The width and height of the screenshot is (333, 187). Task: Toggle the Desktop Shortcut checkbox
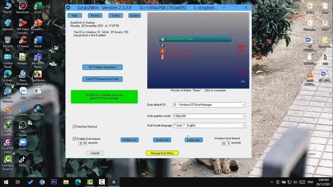pos(74,127)
